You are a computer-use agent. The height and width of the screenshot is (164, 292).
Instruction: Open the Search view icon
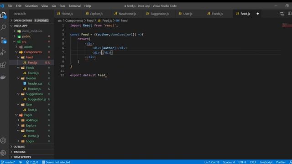pos(3,27)
